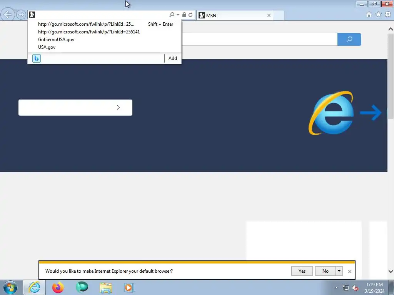Dismiss the default browser notification bar
This screenshot has height=295, width=394.
[349, 272]
